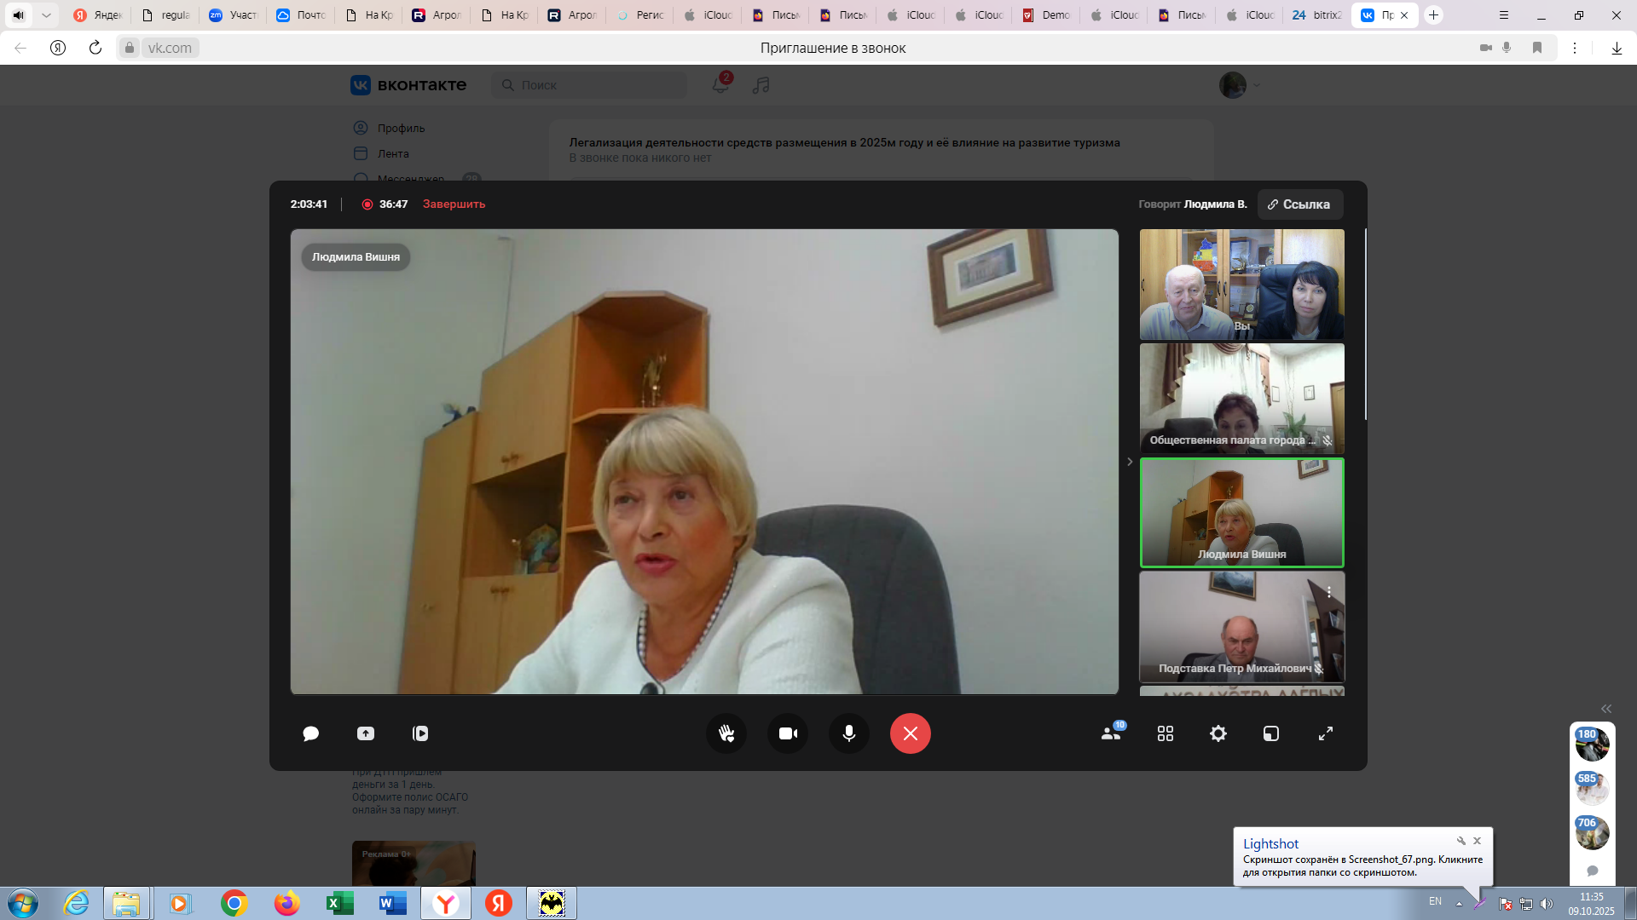Raise hand in the call
The height and width of the screenshot is (920, 1637).
tap(726, 733)
